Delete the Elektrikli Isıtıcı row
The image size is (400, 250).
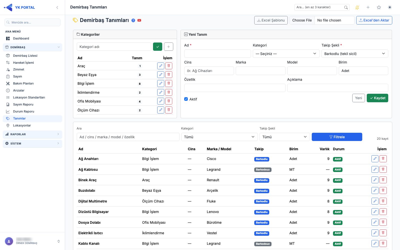(x=383, y=233)
